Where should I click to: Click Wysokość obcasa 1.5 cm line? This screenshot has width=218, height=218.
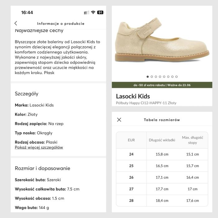[40, 198]
